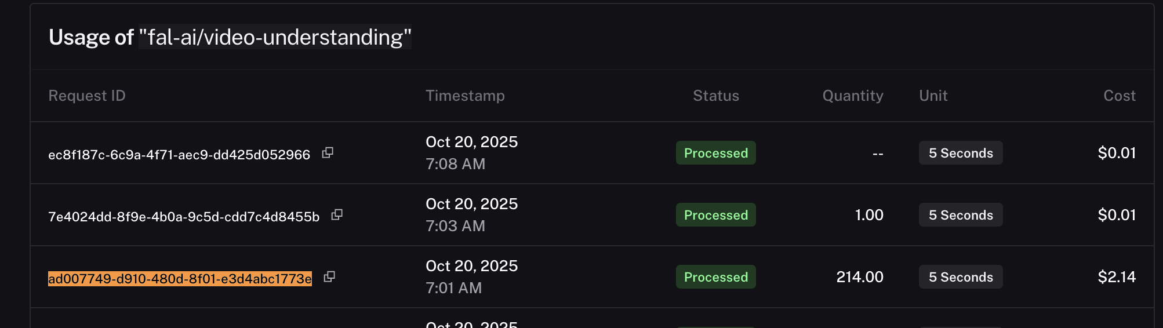
Task: Click Processed badge for 7:08 AM request
Action: [x=716, y=153]
